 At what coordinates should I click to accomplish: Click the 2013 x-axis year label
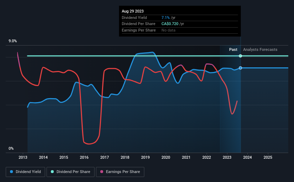(x=23, y=157)
